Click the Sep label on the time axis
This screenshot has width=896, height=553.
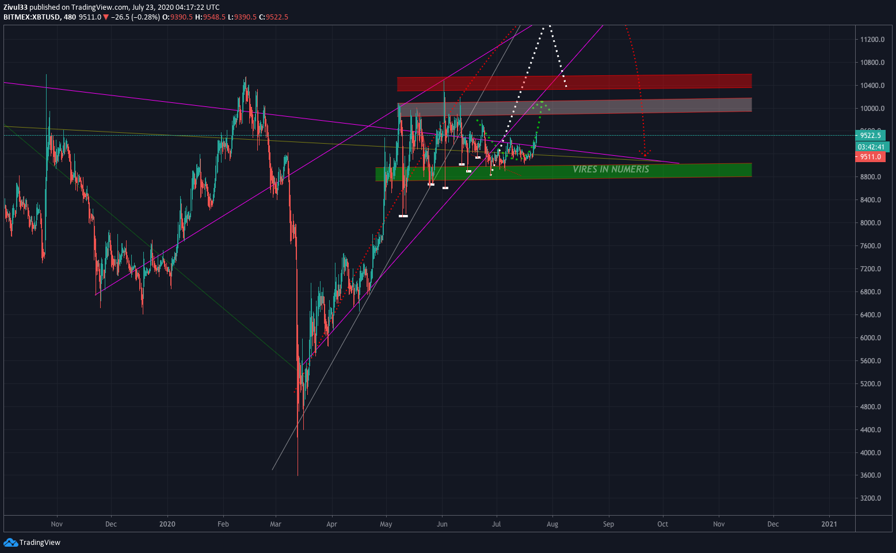pyautogui.click(x=608, y=524)
